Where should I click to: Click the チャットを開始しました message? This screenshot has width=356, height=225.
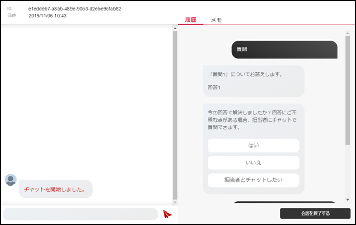tap(55, 189)
